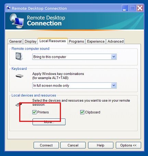Switch to the General tab
Screen dimensions: 148x156
coord(15,41)
